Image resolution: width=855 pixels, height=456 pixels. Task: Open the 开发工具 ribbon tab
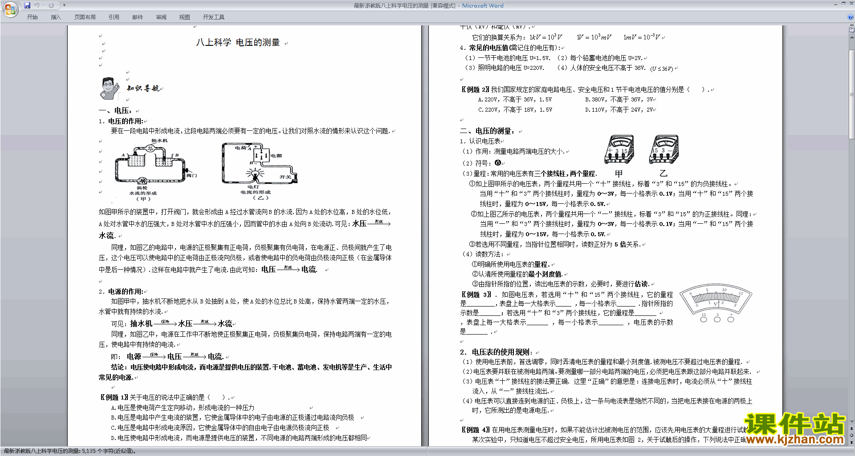[x=214, y=17]
